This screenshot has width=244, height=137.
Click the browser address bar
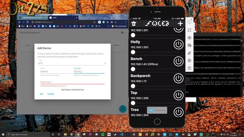[62, 22]
